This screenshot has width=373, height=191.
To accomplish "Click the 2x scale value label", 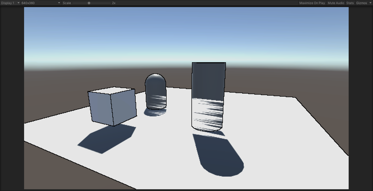I will pyautogui.click(x=114, y=3).
